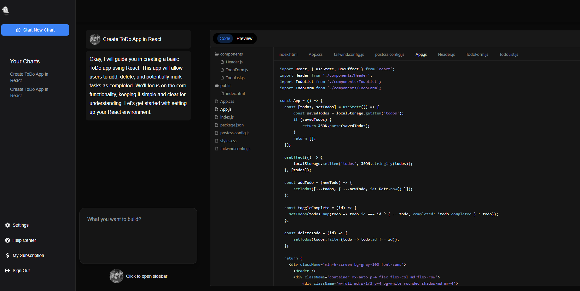
Task: Select the App.js editor tab
Action: (x=421, y=55)
